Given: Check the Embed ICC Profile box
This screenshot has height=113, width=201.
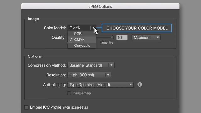Looking at the screenshot, I should coord(26,107).
